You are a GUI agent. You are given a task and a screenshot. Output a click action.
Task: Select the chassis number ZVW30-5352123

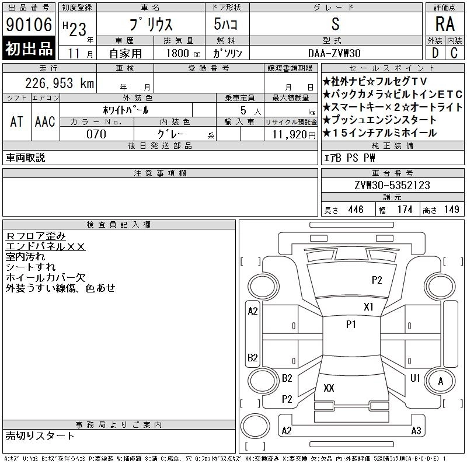[x=392, y=185]
